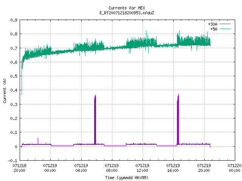Click the 0.1 y-axis tick label
Image resolution: width=242 pixels, height=181 pixels.
(x=14, y=132)
